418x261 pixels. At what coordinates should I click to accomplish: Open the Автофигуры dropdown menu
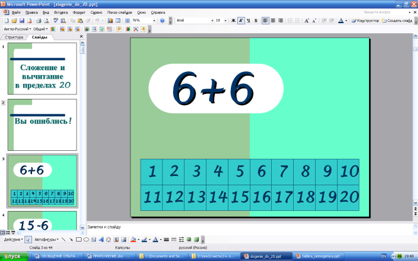[x=46, y=240]
